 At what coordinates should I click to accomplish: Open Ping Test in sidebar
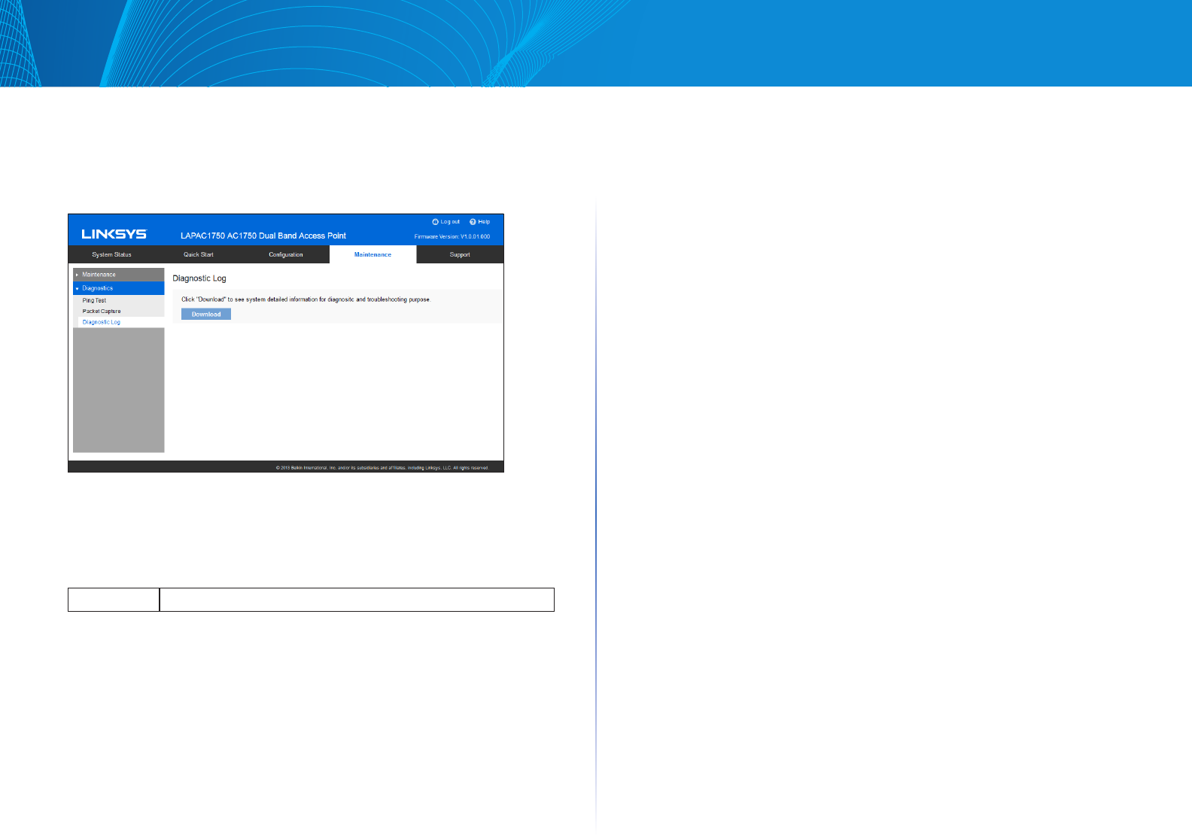coord(94,300)
